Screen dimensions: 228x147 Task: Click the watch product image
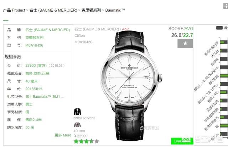[131, 85]
